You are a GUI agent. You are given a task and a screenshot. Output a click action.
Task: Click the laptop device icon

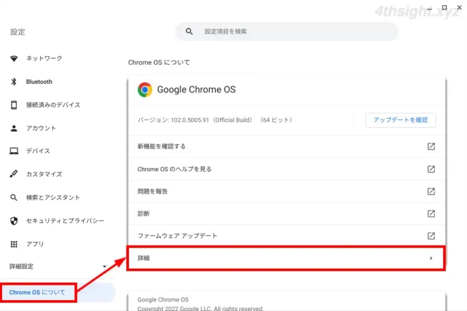coord(13,151)
